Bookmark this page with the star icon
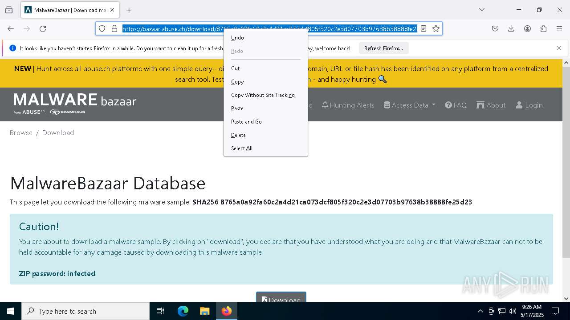 click(x=436, y=28)
